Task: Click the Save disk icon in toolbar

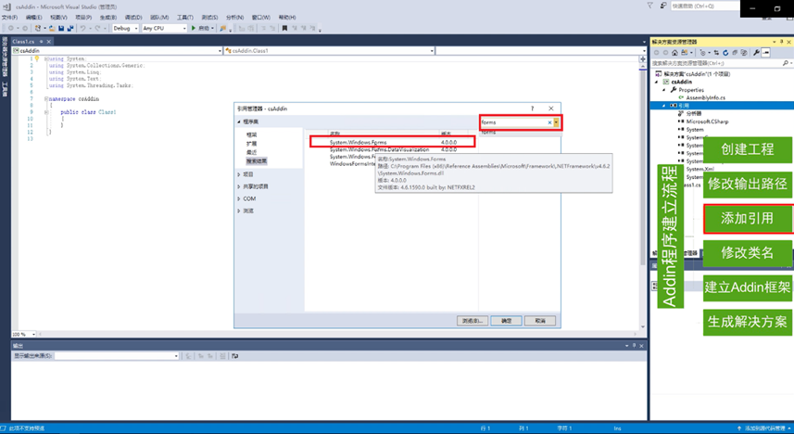Action: (61, 29)
